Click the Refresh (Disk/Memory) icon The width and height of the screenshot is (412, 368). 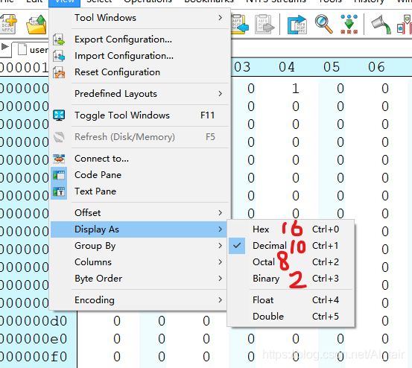coord(59,137)
